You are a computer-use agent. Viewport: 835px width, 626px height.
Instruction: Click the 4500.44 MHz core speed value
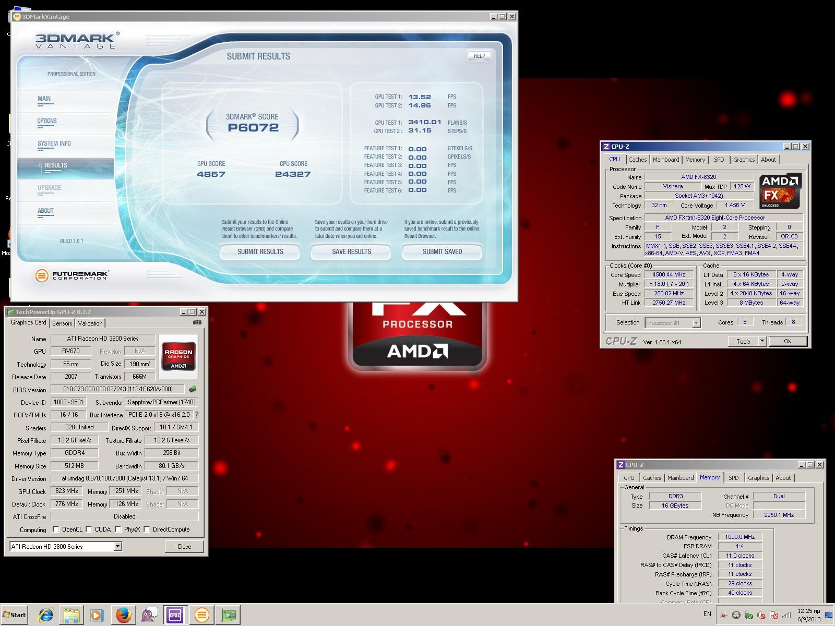click(x=669, y=274)
